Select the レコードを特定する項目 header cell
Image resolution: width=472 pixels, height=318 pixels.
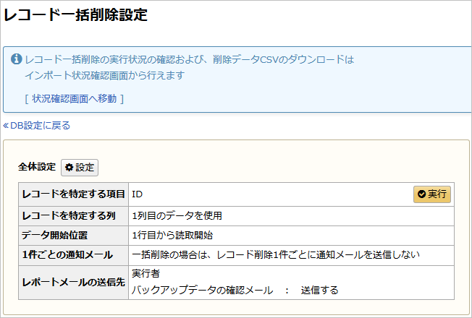click(73, 194)
